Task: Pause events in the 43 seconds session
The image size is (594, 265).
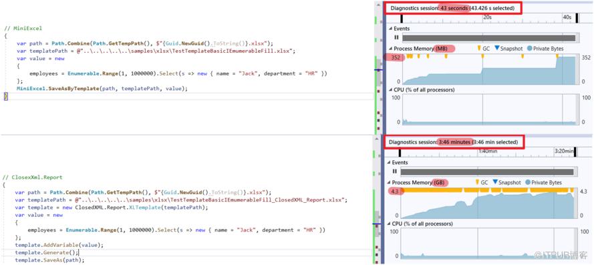Action: tap(396, 37)
